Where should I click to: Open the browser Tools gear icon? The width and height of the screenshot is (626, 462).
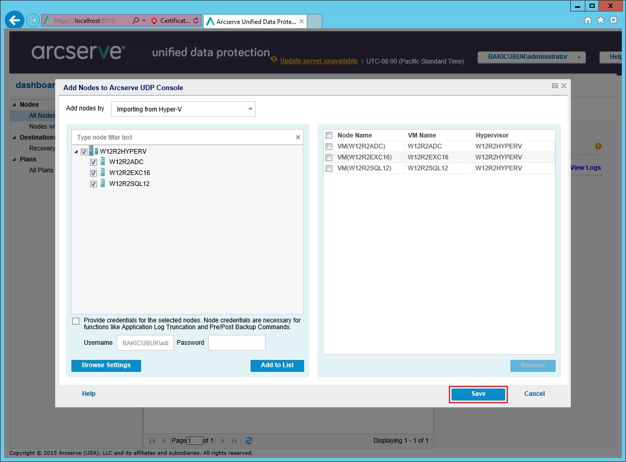[x=613, y=20]
